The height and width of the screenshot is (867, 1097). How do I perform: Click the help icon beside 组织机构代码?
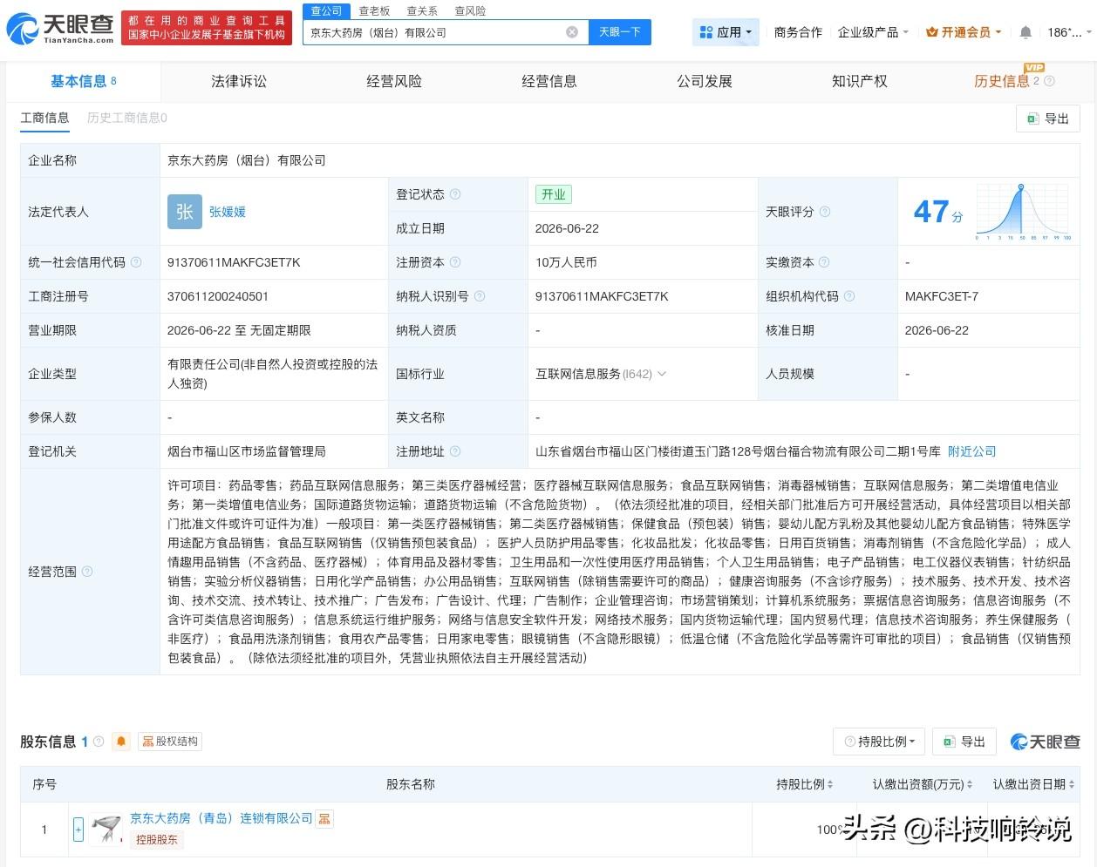(x=849, y=296)
